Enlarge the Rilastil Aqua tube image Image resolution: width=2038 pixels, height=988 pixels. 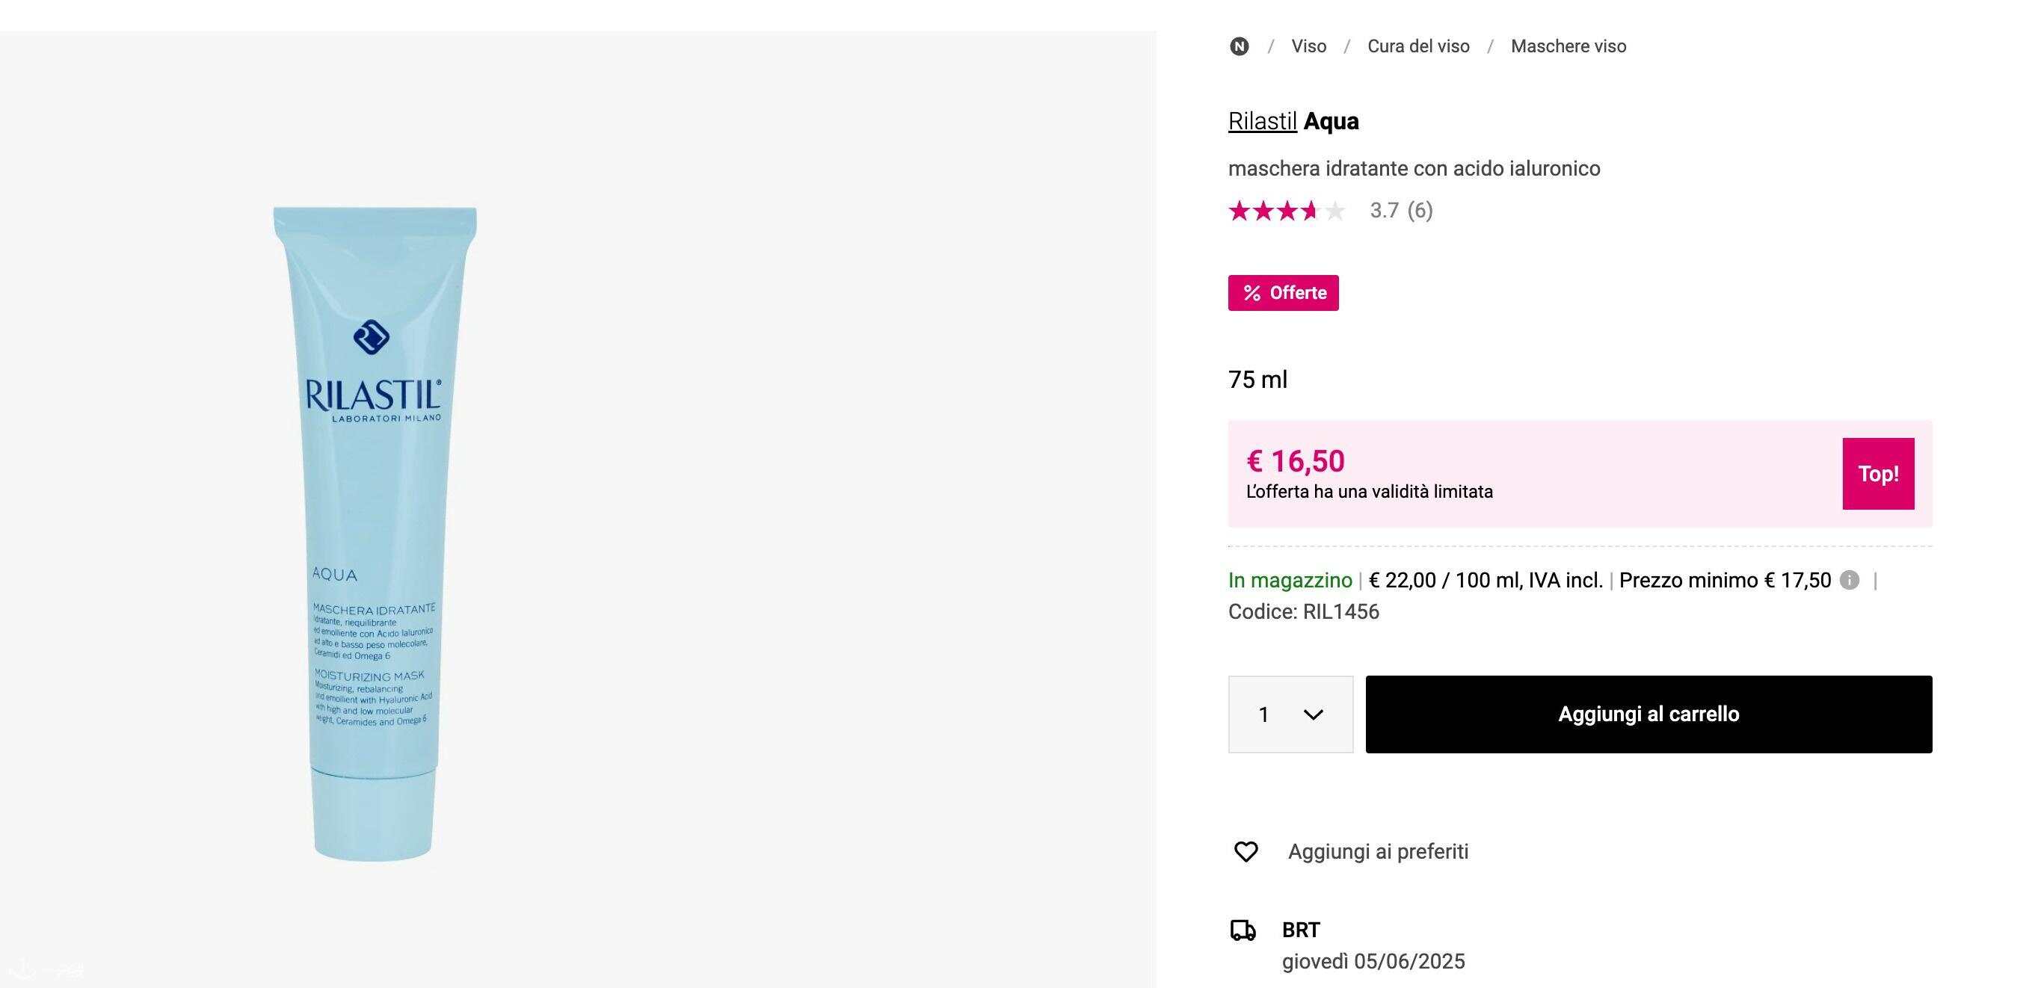(375, 534)
